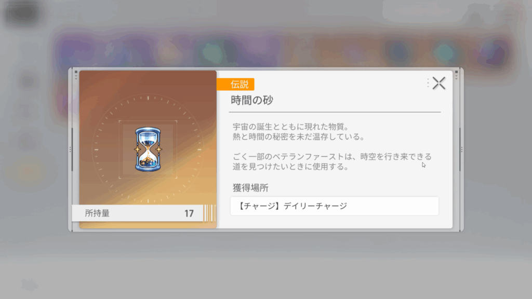Image resolution: width=532 pixels, height=299 pixels.
Task: Click the 時間の砂 item title
Action: 252,100
